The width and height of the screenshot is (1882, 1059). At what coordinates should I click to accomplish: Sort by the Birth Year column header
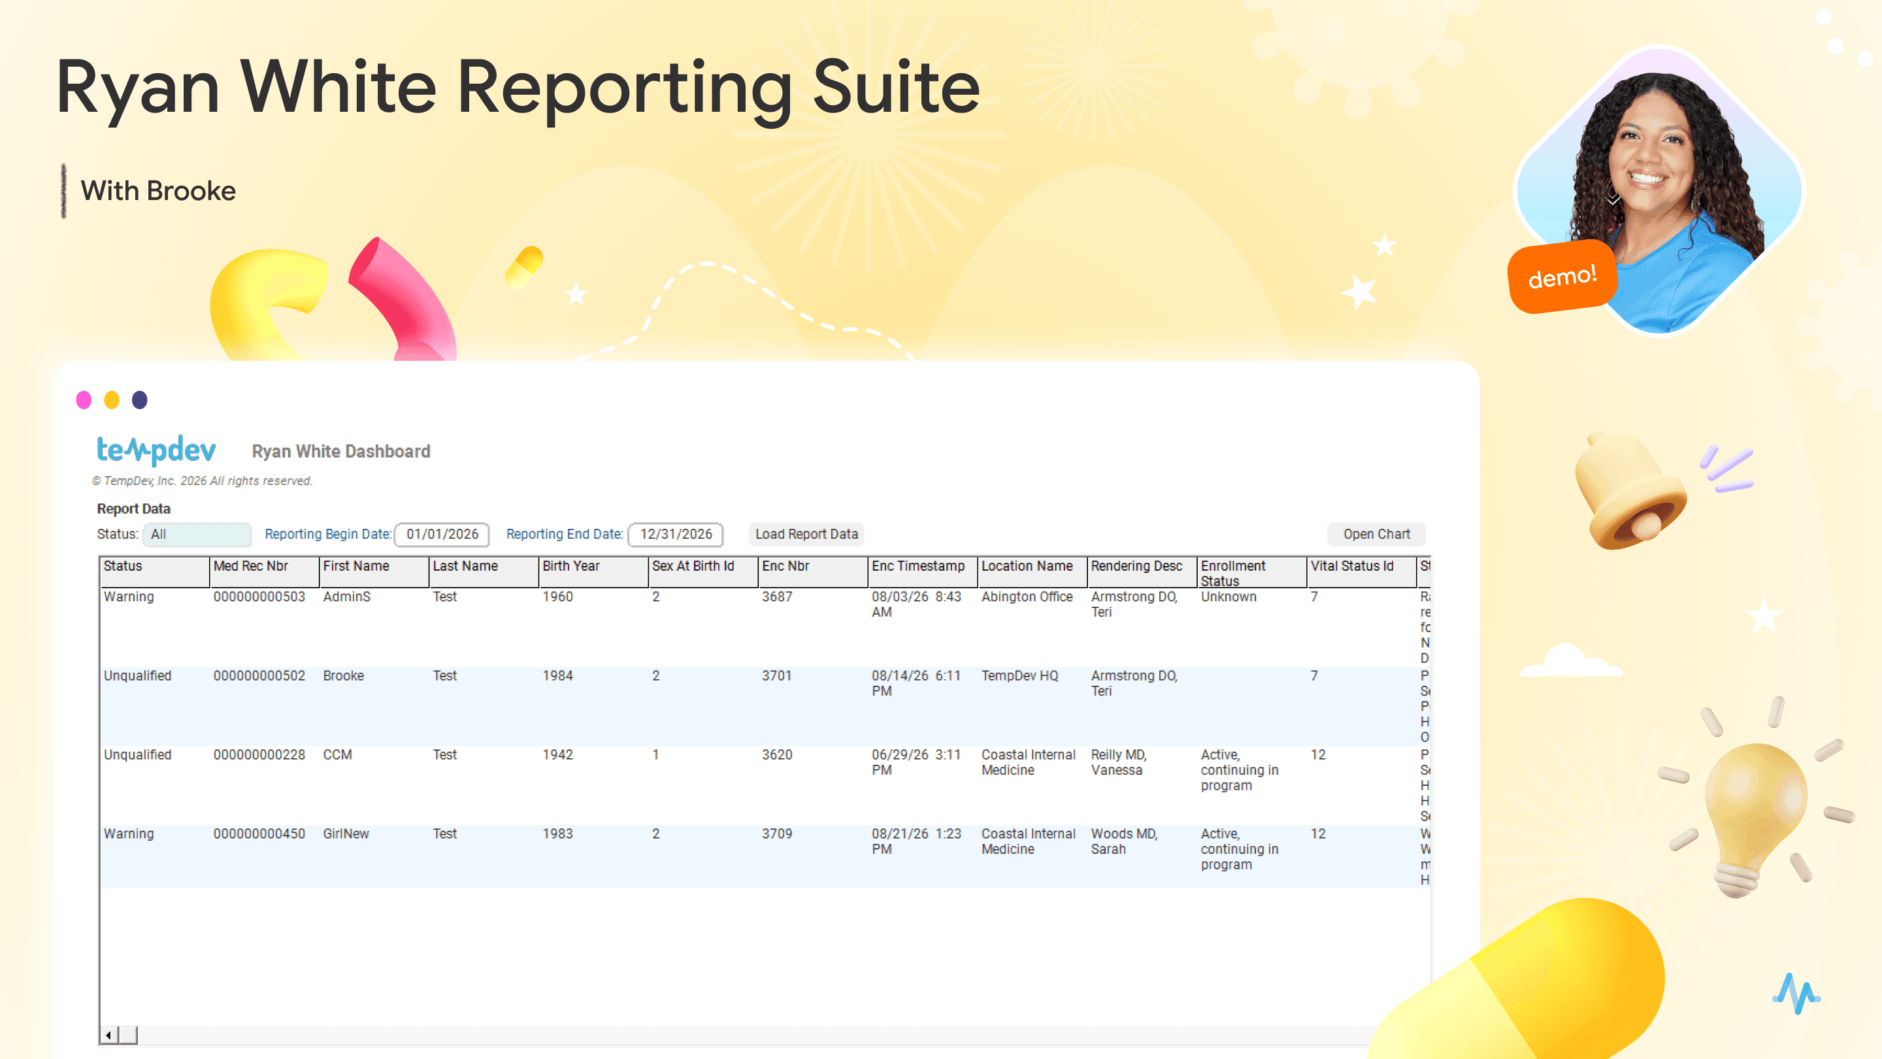pyautogui.click(x=594, y=572)
